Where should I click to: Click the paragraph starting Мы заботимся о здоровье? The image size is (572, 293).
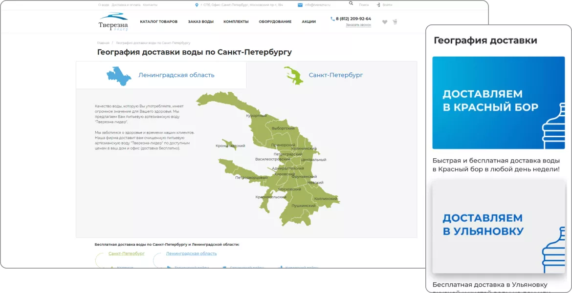(145, 140)
